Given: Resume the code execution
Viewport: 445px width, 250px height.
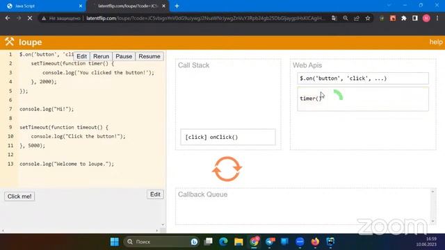Looking at the screenshot, I should (149, 56).
